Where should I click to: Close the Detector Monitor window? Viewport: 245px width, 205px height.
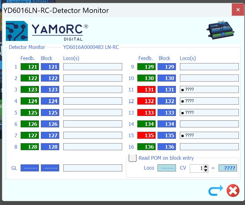pyautogui.click(x=238, y=10)
